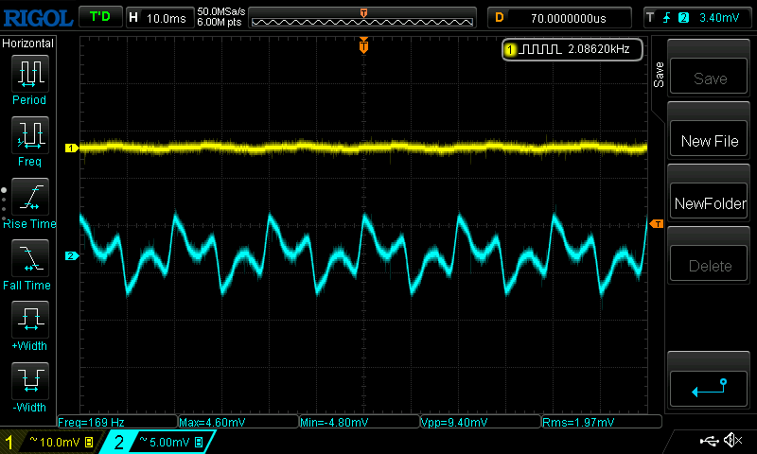
Task: Select the Freq measurement icon
Action: [x=30, y=134]
